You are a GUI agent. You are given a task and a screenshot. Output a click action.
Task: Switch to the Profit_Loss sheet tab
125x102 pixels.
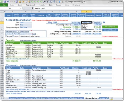click(x=40, y=98)
